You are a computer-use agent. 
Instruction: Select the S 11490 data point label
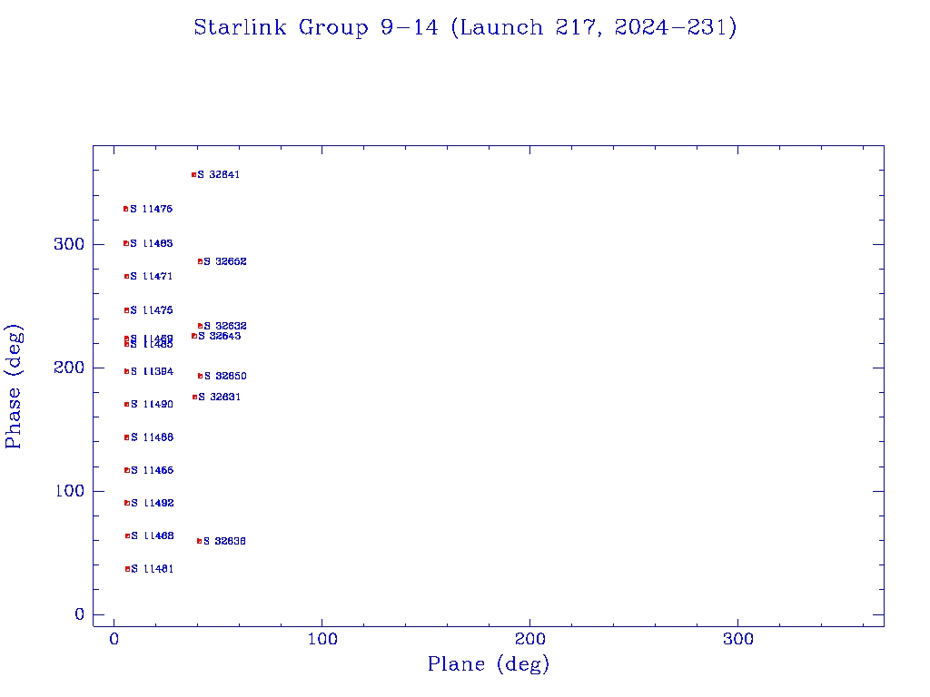tap(152, 404)
